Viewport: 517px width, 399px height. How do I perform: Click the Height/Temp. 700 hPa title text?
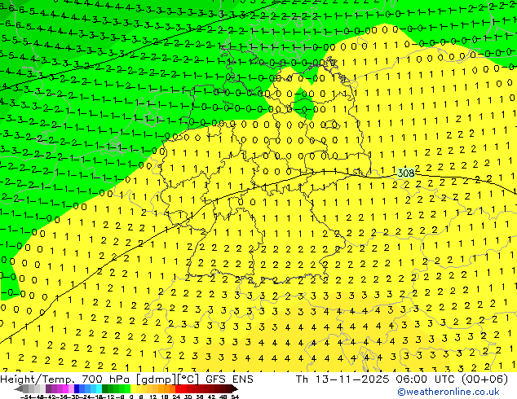(64, 379)
